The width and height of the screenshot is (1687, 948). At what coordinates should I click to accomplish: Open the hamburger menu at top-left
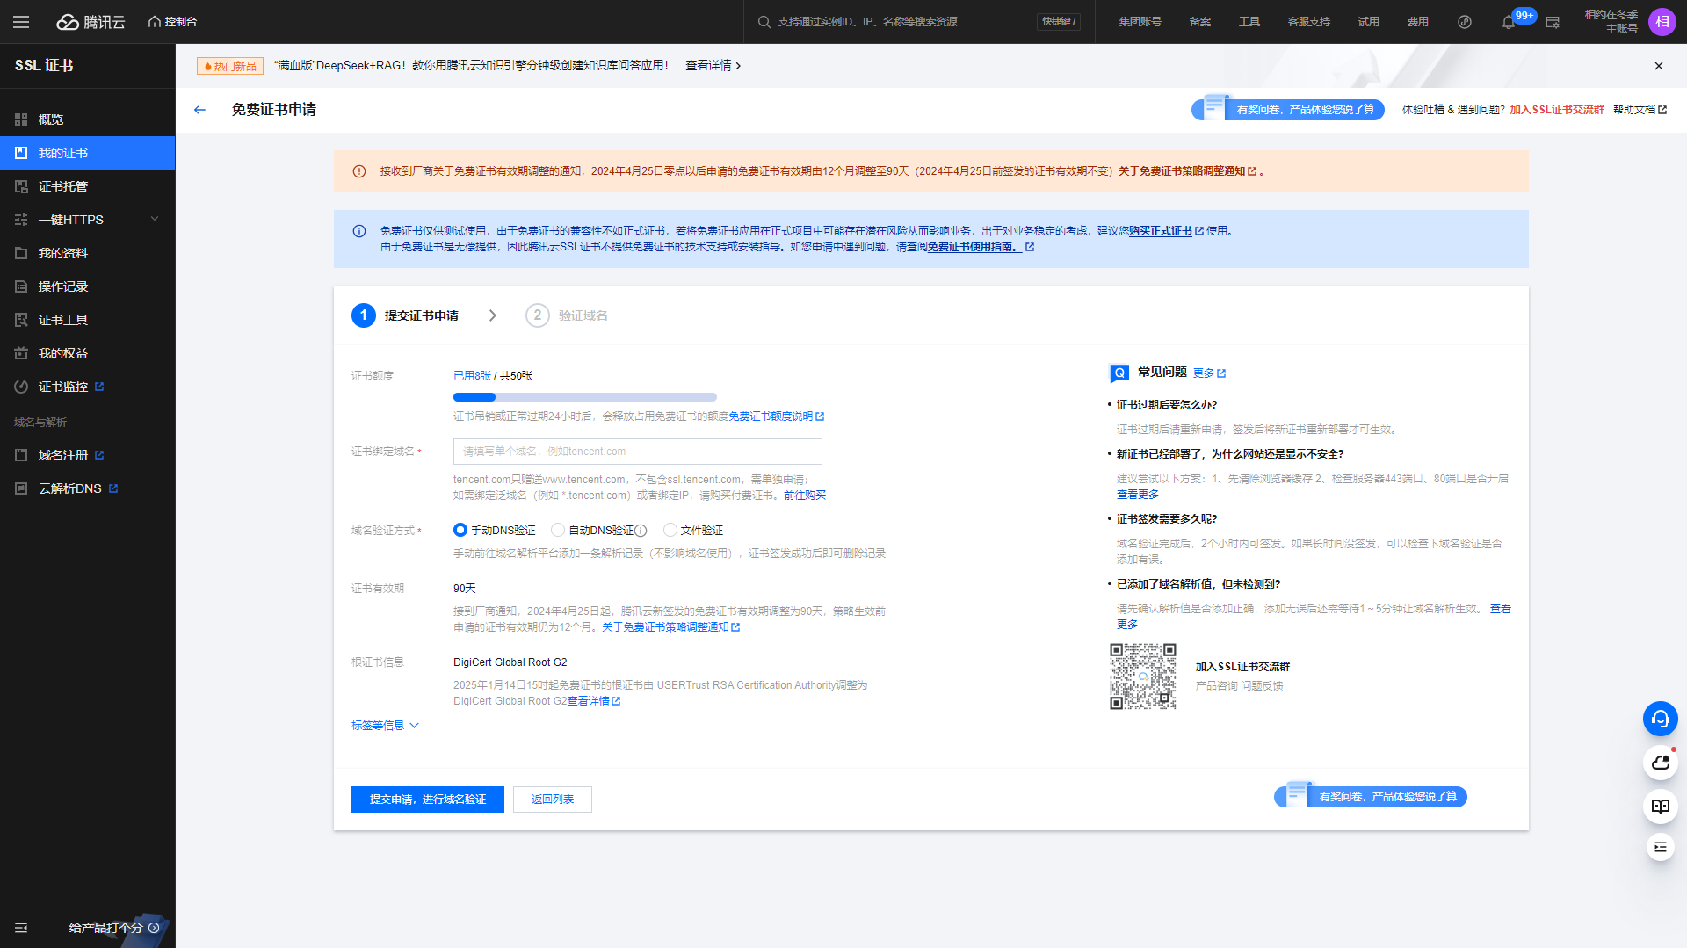click(21, 22)
